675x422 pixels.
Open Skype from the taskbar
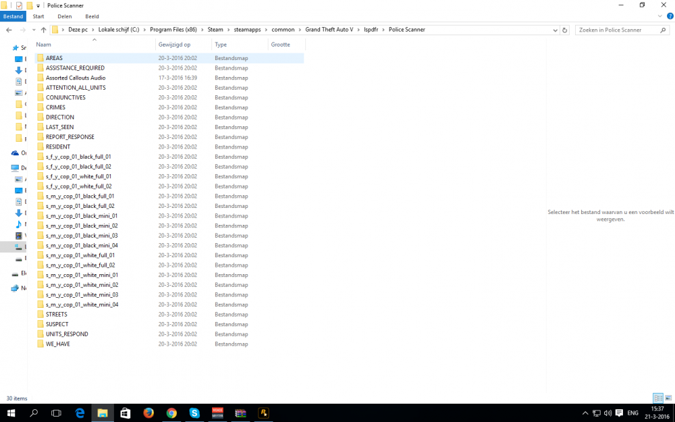tap(194, 413)
